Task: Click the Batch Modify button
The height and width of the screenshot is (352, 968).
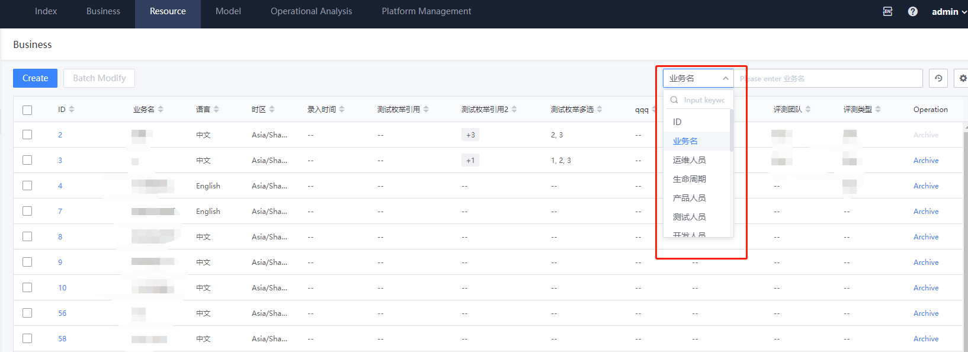Action: [99, 78]
